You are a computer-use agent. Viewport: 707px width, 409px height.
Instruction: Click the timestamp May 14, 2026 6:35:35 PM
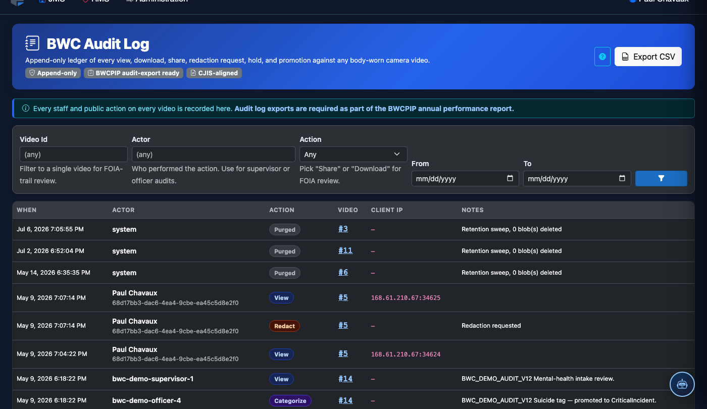[x=54, y=273]
